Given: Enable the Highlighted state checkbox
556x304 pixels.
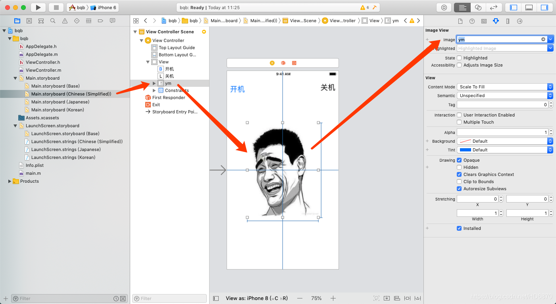Looking at the screenshot, I should (459, 58).
